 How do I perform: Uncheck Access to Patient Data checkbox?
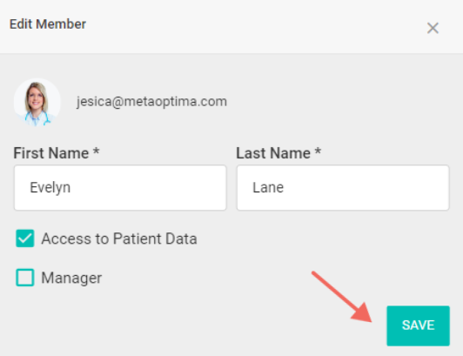(x=25, y=238)
